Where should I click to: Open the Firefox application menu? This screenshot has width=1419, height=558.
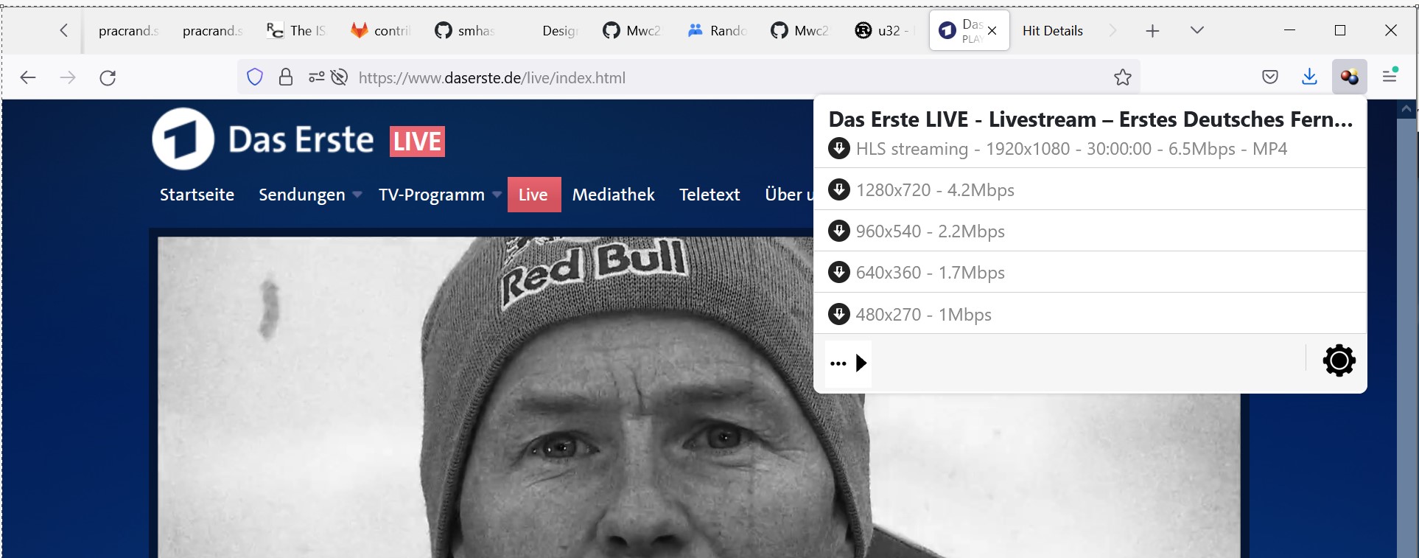pos(1390,77)
